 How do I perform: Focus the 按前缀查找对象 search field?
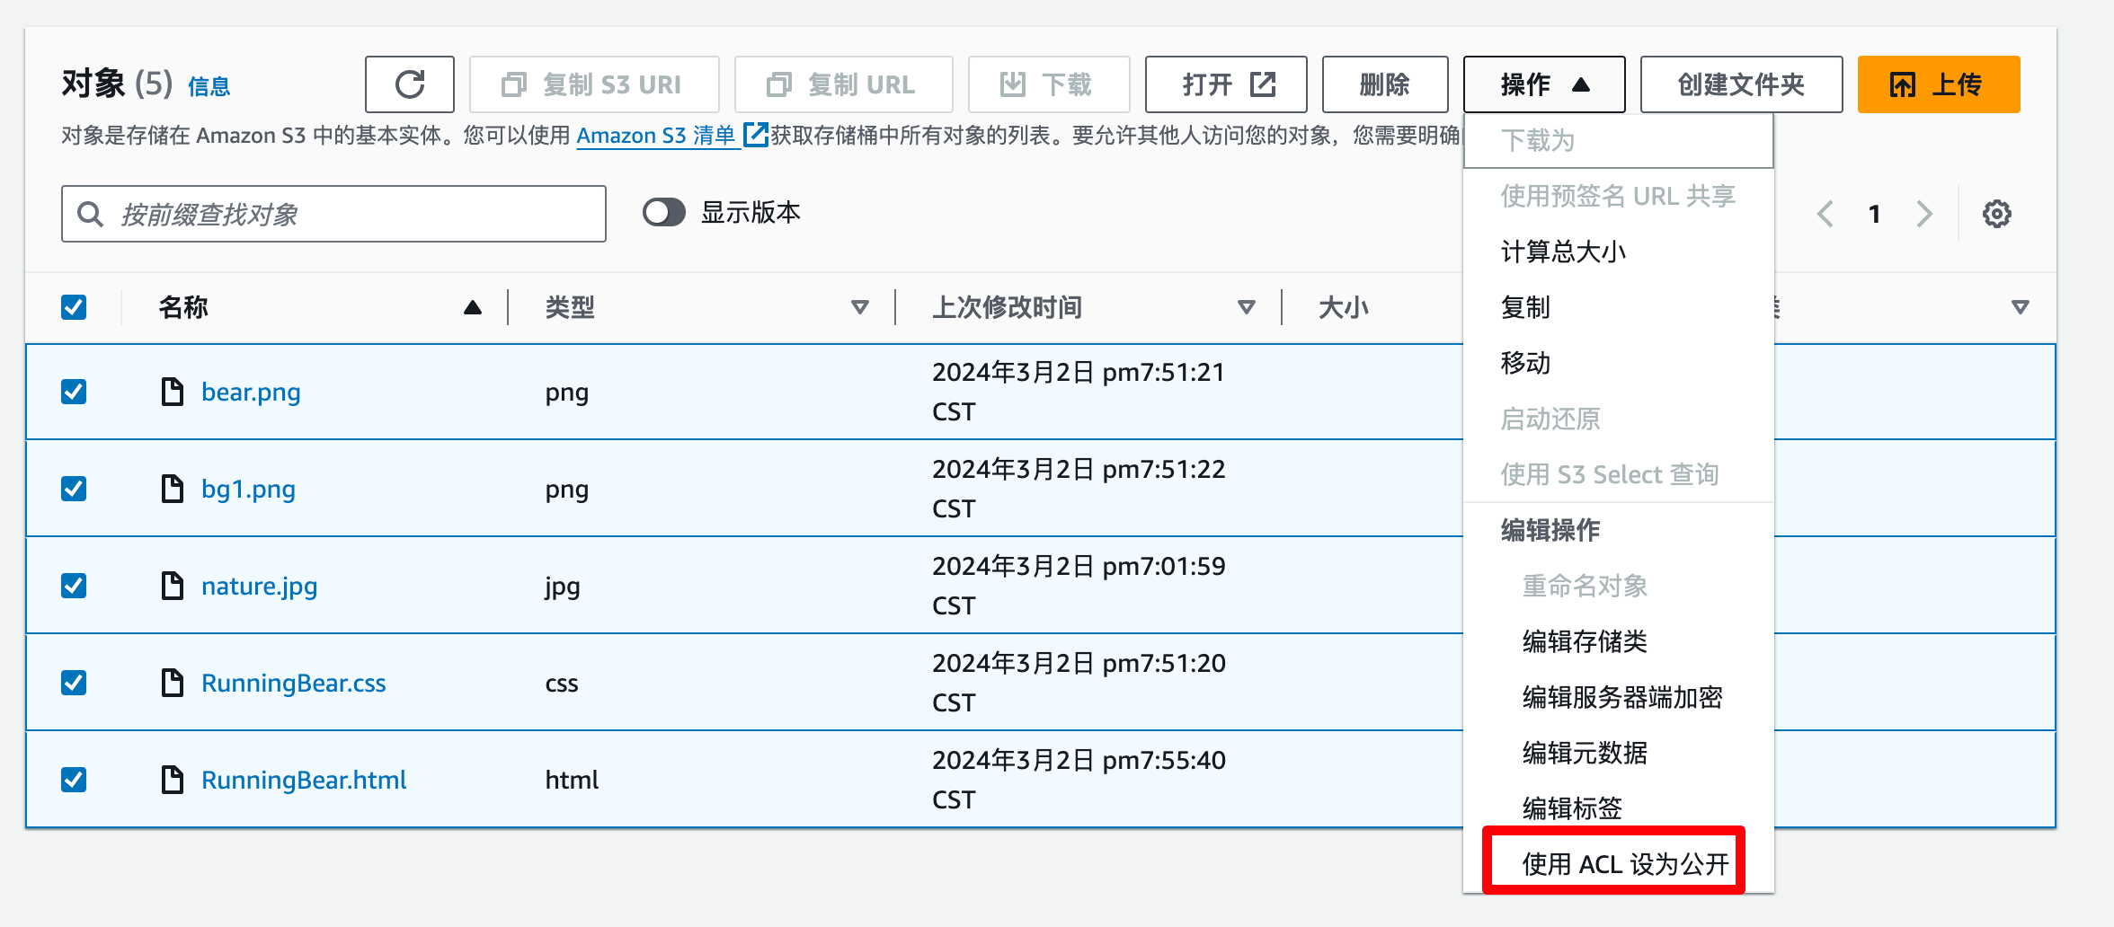coord(333,214)
